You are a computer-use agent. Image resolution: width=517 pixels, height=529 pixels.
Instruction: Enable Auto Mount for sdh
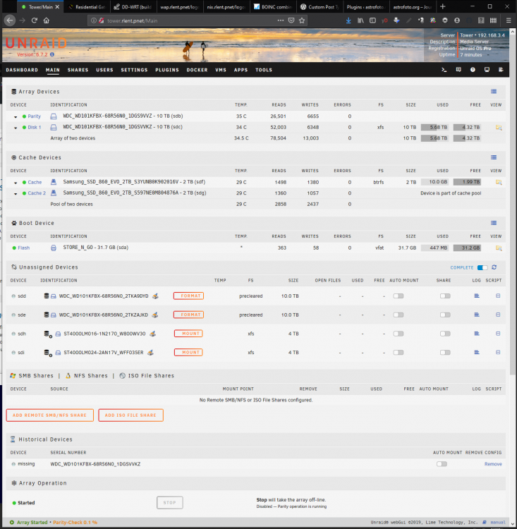[399, 334]
